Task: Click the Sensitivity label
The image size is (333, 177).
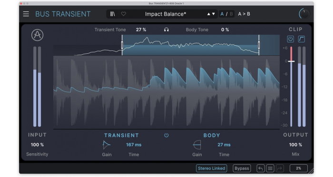Action: pyautogui.click(x=37, y=154)
